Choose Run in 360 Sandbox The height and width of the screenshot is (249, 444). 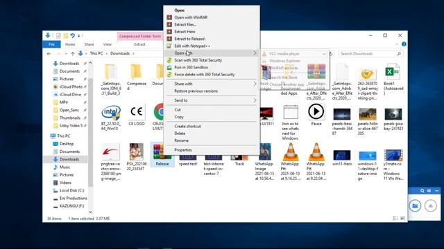pyautogui.click(x=191, y=67)
